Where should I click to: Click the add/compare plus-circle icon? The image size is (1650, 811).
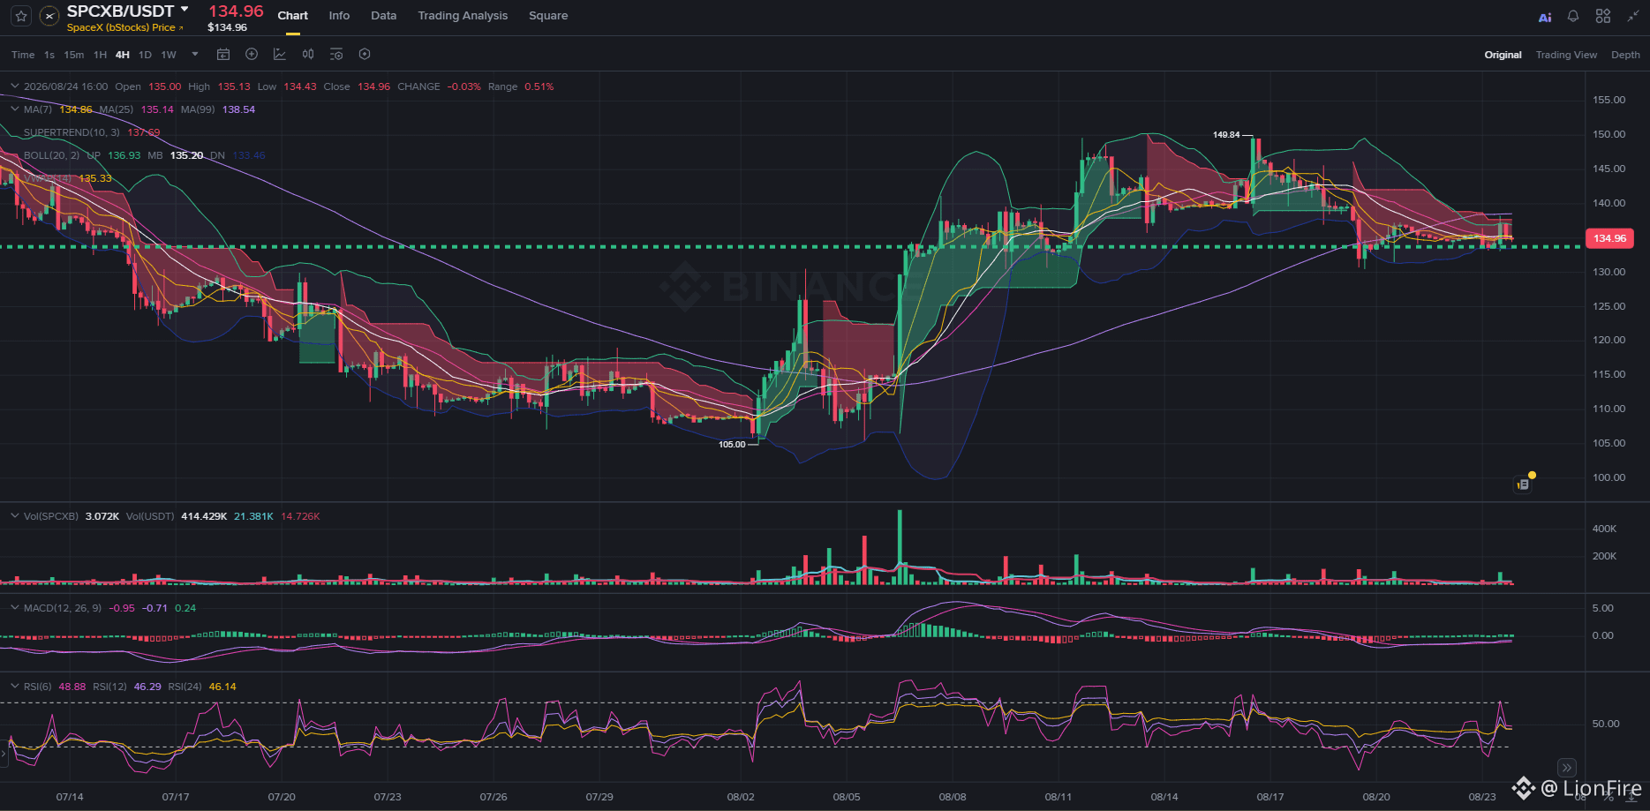(252, 55)
